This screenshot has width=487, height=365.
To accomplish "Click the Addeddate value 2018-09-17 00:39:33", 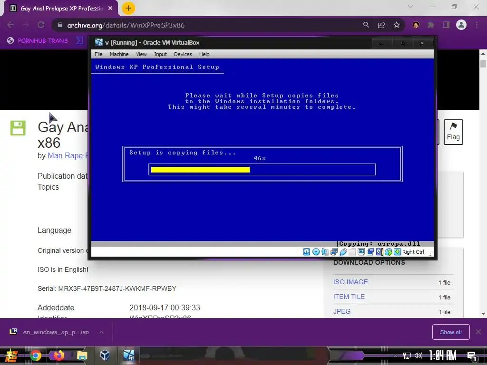I will (165, 307).
